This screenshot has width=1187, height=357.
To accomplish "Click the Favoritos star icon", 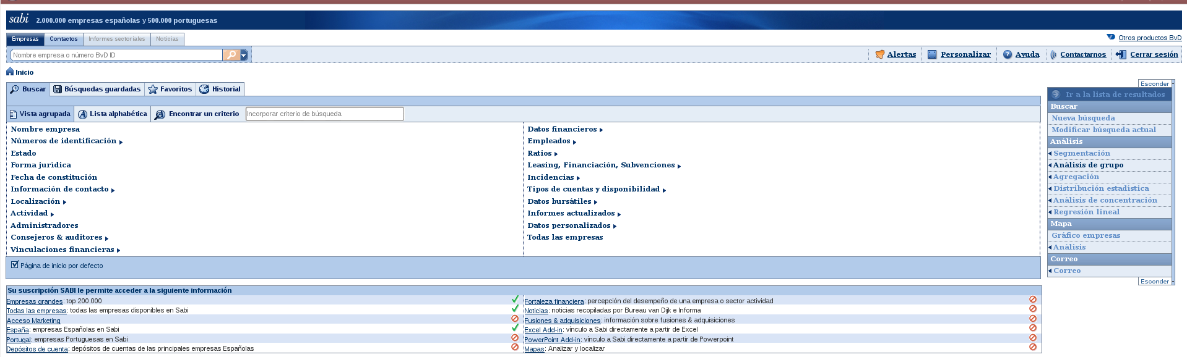I will click(x=153, y=89).
